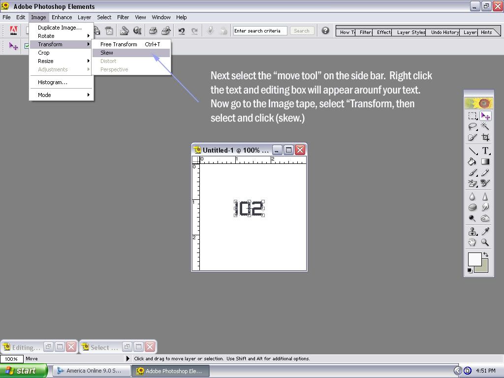Open the Filters palette tab
This screenshot has width=504, height=378.
tap(365, 32)
